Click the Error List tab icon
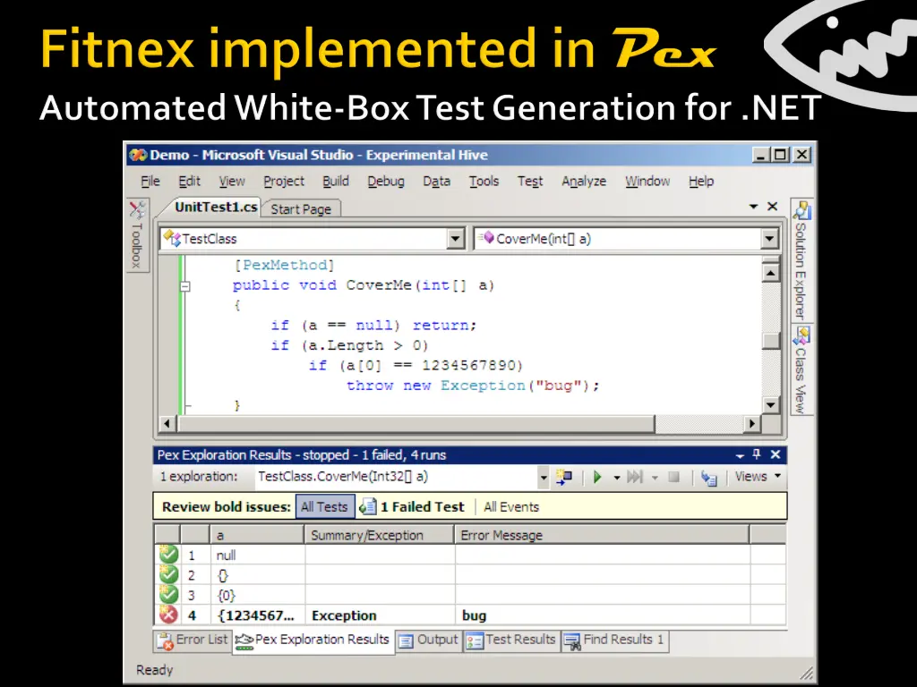The width and height of the screenshot is (917, 687). point(166,640)
